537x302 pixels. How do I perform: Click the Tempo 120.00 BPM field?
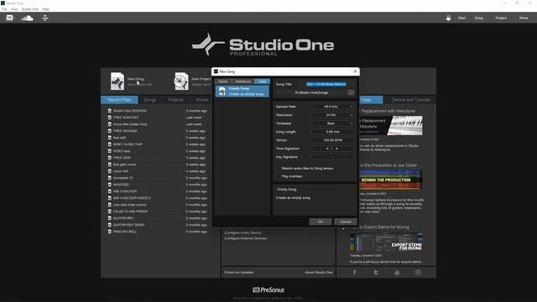tap(332, 140)
